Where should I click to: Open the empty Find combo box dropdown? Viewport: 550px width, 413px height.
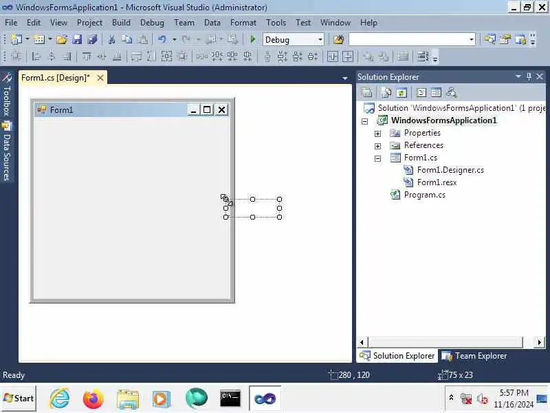coord(471,39)
